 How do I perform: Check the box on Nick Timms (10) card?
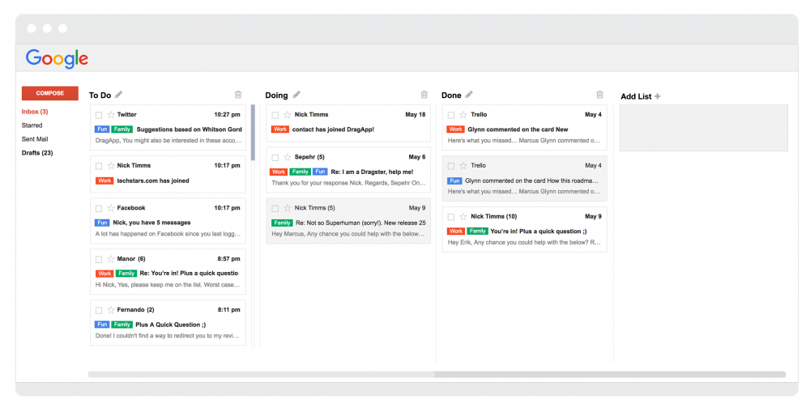451,217
